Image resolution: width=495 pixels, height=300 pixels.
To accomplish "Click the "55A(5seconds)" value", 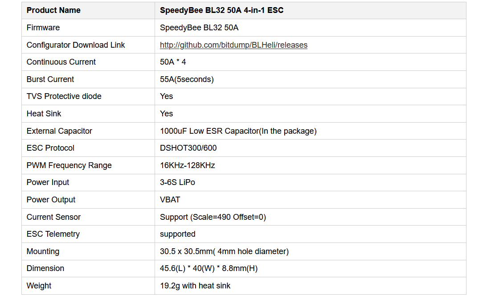I will pyautogui.click(x=187, y=79).
